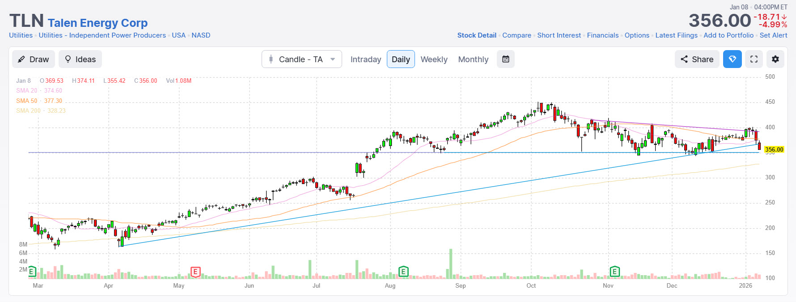Screen dimensions: 796x302
Task: Select the Intraday timeframe
Action: tap(365, 59)
